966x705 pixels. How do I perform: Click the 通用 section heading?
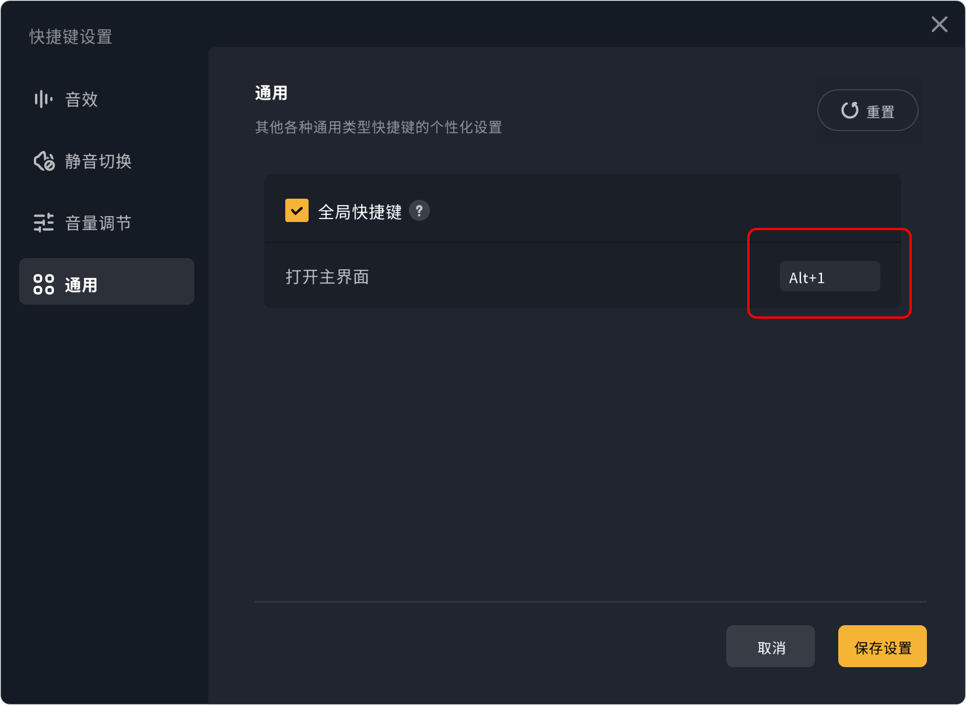(x=271, y=93)
